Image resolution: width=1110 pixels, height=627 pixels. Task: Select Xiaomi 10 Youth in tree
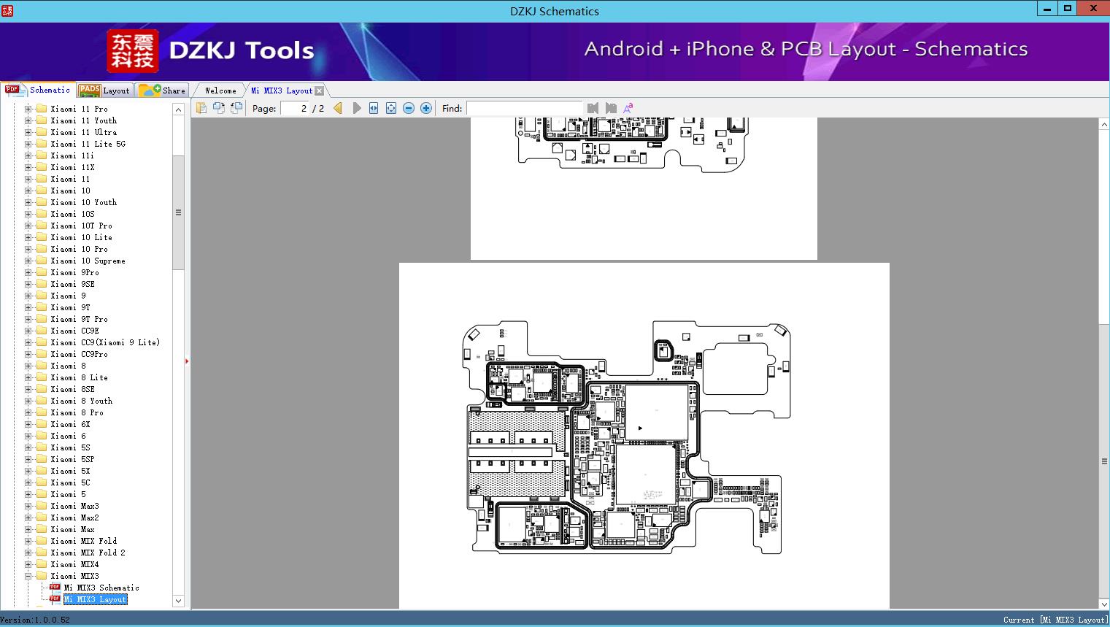pos(83,202)
